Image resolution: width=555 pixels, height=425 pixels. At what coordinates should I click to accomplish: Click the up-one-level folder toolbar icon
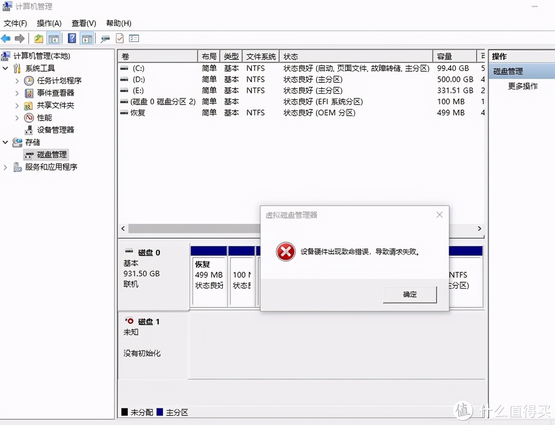pyautogui.click(x=38, y=38)
